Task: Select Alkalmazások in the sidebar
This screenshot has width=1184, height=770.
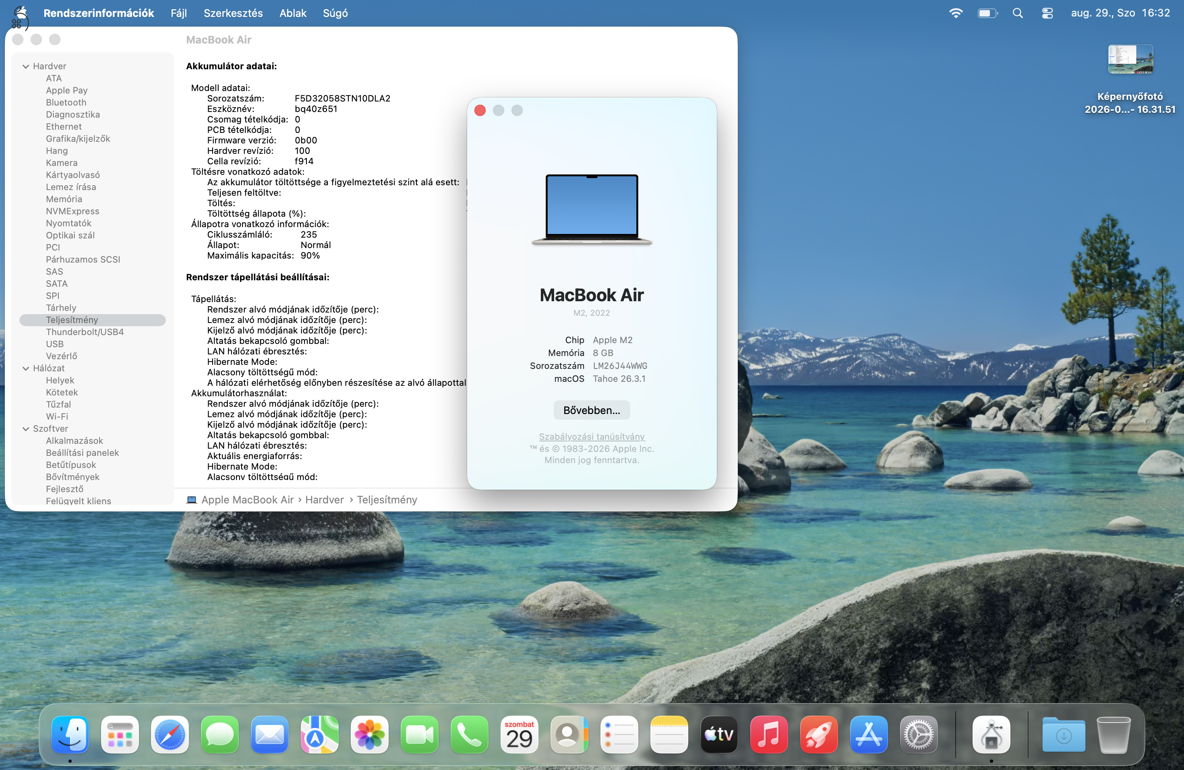Action: [75, 441]
